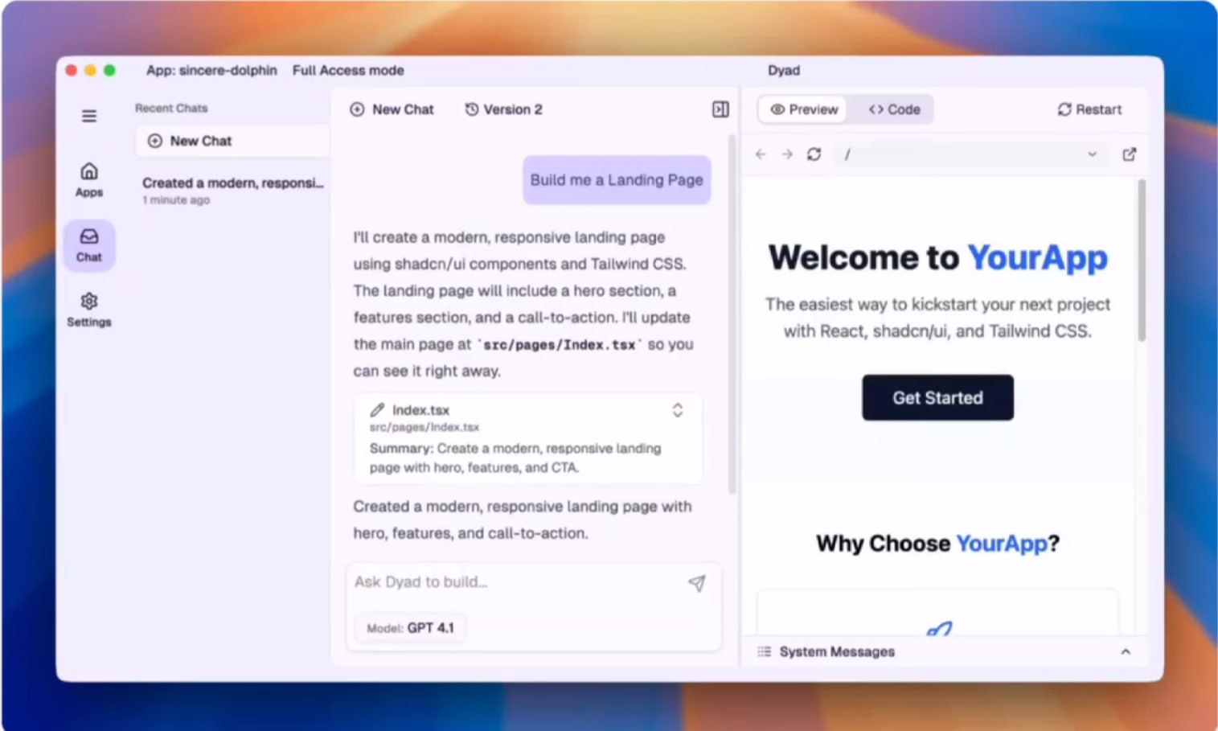Image resolution: width=1218 pixels, height=731 pixels.
Task: Navigate forward in the preview browser
Action: 787,154
